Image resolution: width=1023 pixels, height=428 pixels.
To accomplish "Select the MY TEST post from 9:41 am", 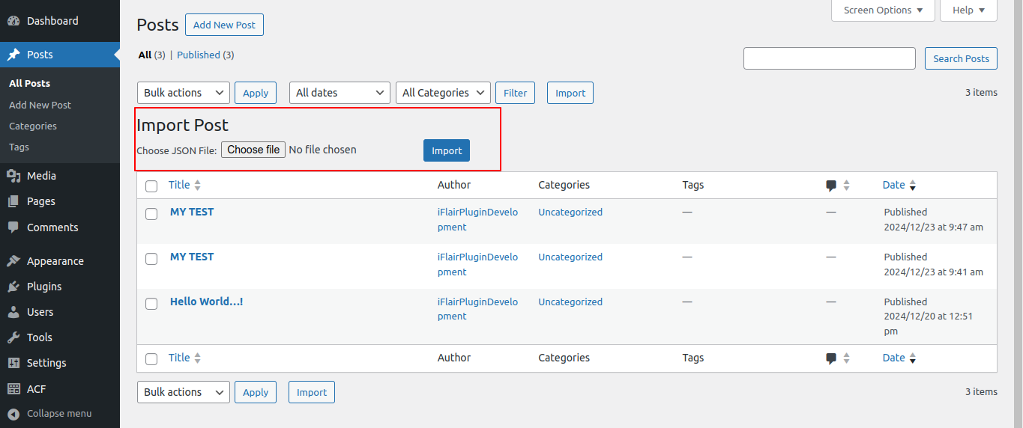I will pos(151,259).
